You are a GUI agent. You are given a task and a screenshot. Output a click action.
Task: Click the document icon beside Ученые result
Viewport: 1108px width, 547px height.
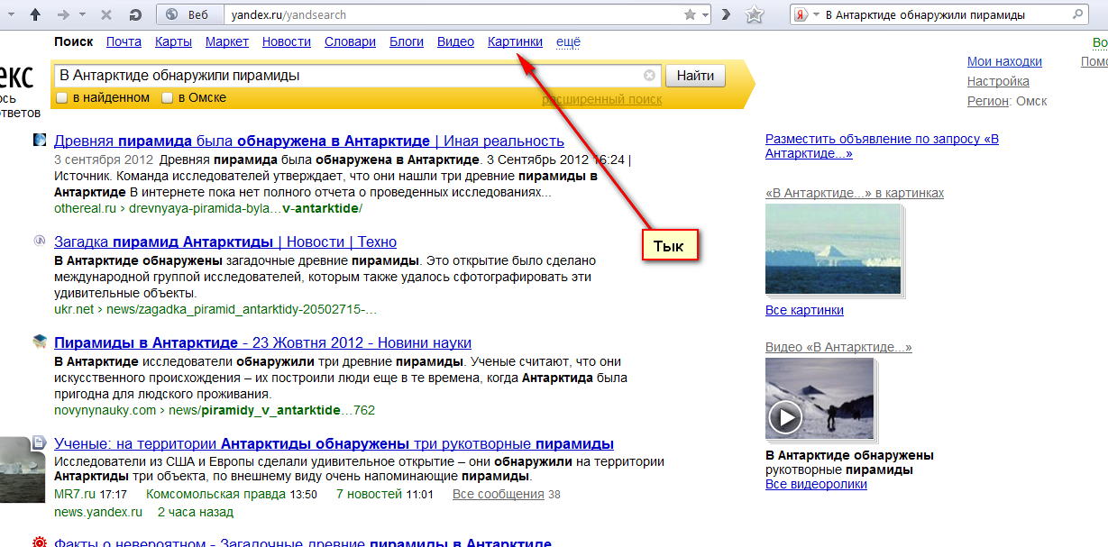click(x=40, y=442)
